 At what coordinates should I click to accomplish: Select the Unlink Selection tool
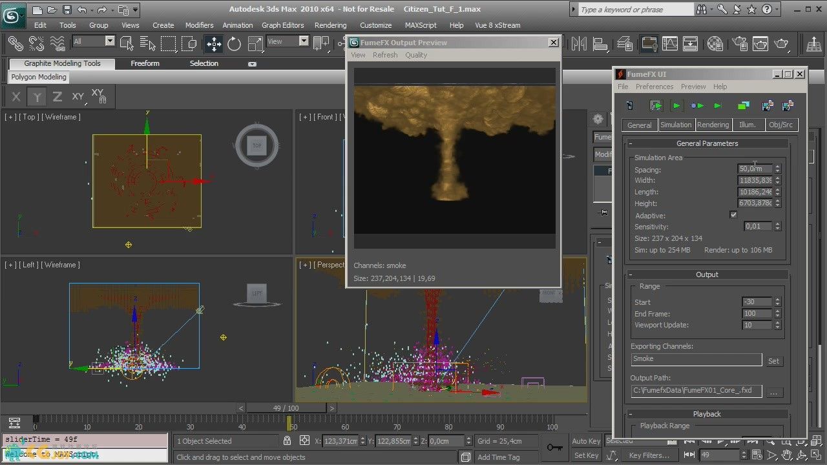click(x=36, y=43)
